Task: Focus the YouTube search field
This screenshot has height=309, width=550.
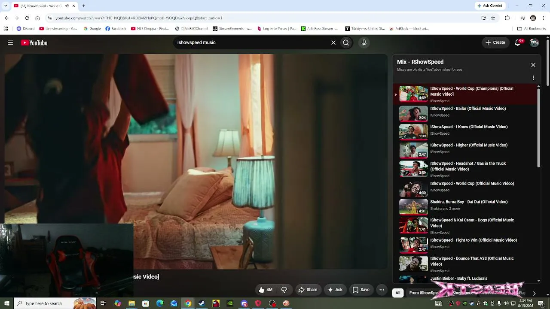Action: (252, 42)
